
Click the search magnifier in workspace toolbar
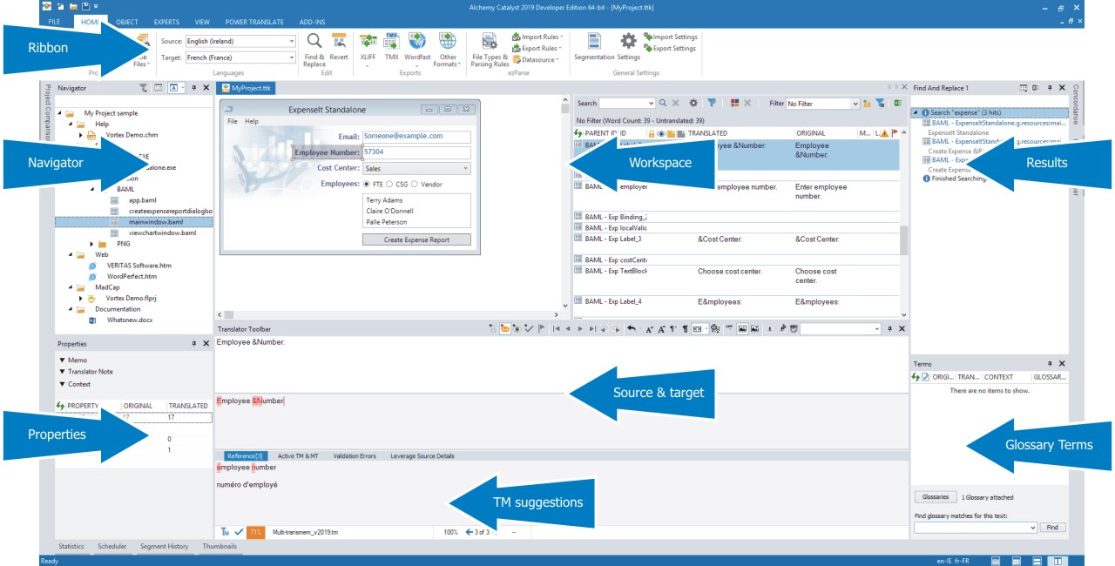(x=663, y=104)
